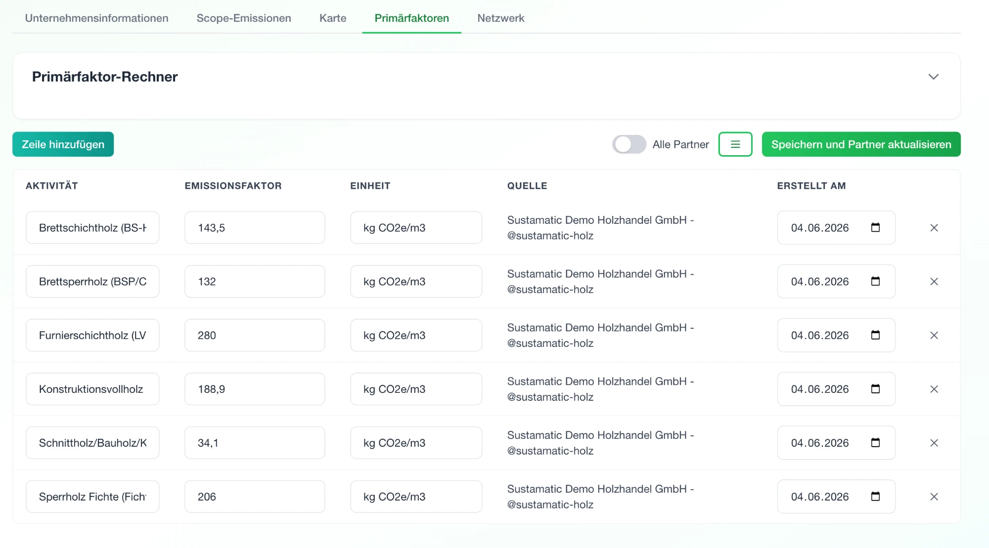989x548 pixels.
Task: Edit the Furnierschichtholz activity name field
Action: (x=92, y=336)
